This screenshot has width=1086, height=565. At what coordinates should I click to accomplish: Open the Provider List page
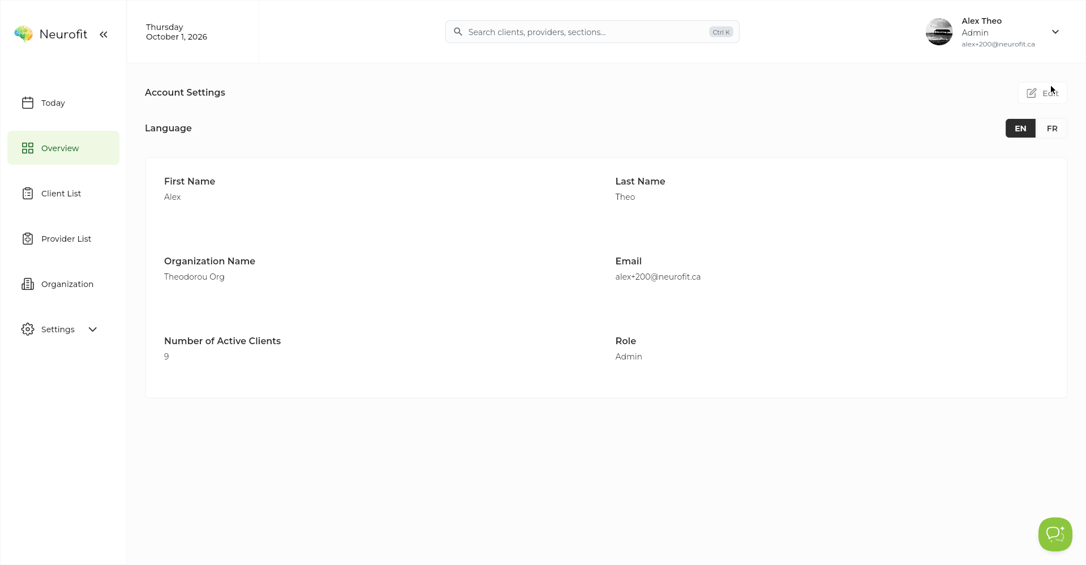[x=63, y=238]
